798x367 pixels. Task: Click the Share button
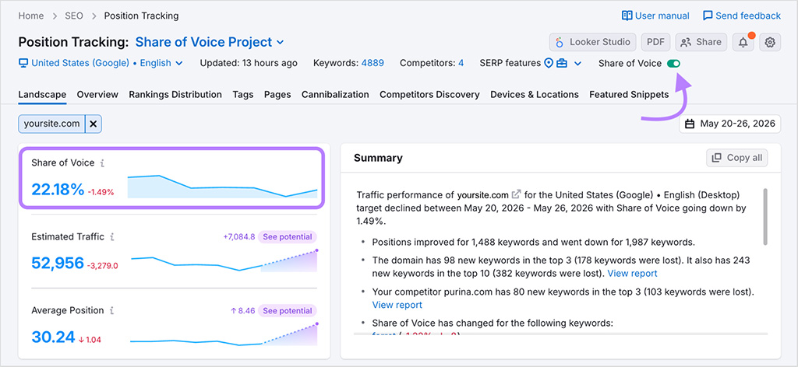(701, 43)
